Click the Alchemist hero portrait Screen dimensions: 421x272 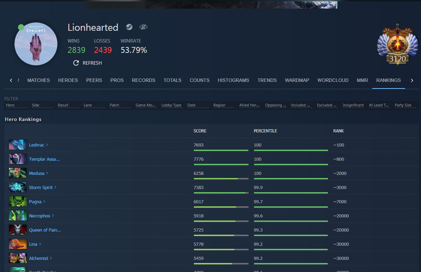tap(18, 258)
